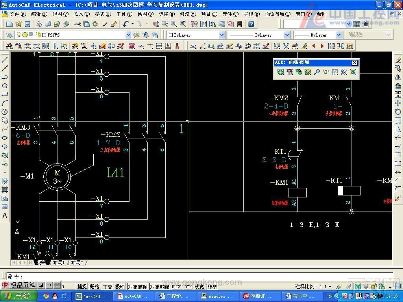Toggle 极轴 polar tracking in status bar

[120, 286]
